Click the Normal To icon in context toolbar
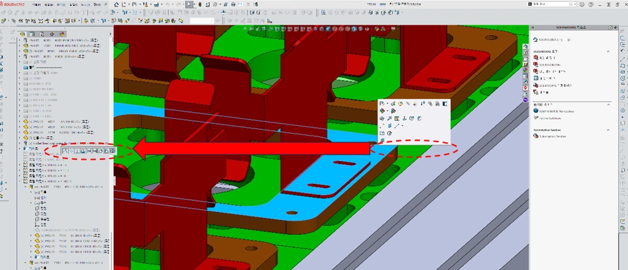 404,118
